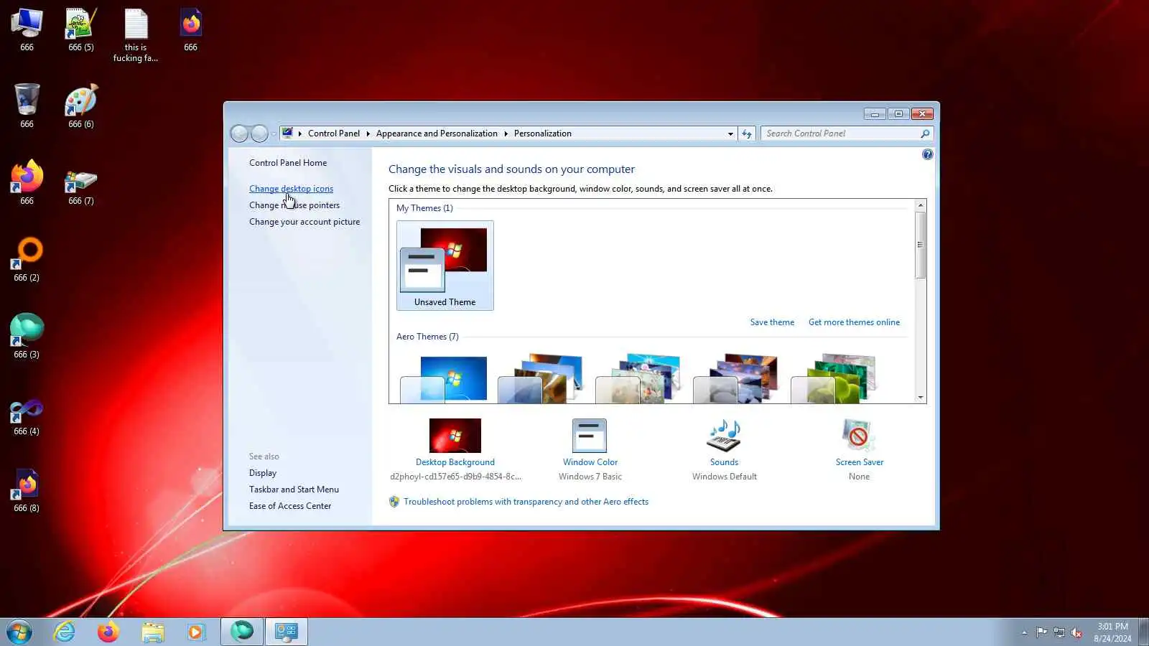Screen dimensions: 1149x646
Task: Click the search magnifier icon
Action: coord(925,134)
